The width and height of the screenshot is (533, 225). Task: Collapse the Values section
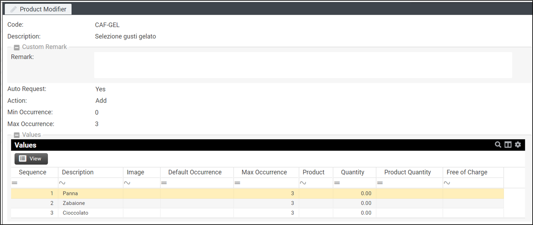coord(17,135)
